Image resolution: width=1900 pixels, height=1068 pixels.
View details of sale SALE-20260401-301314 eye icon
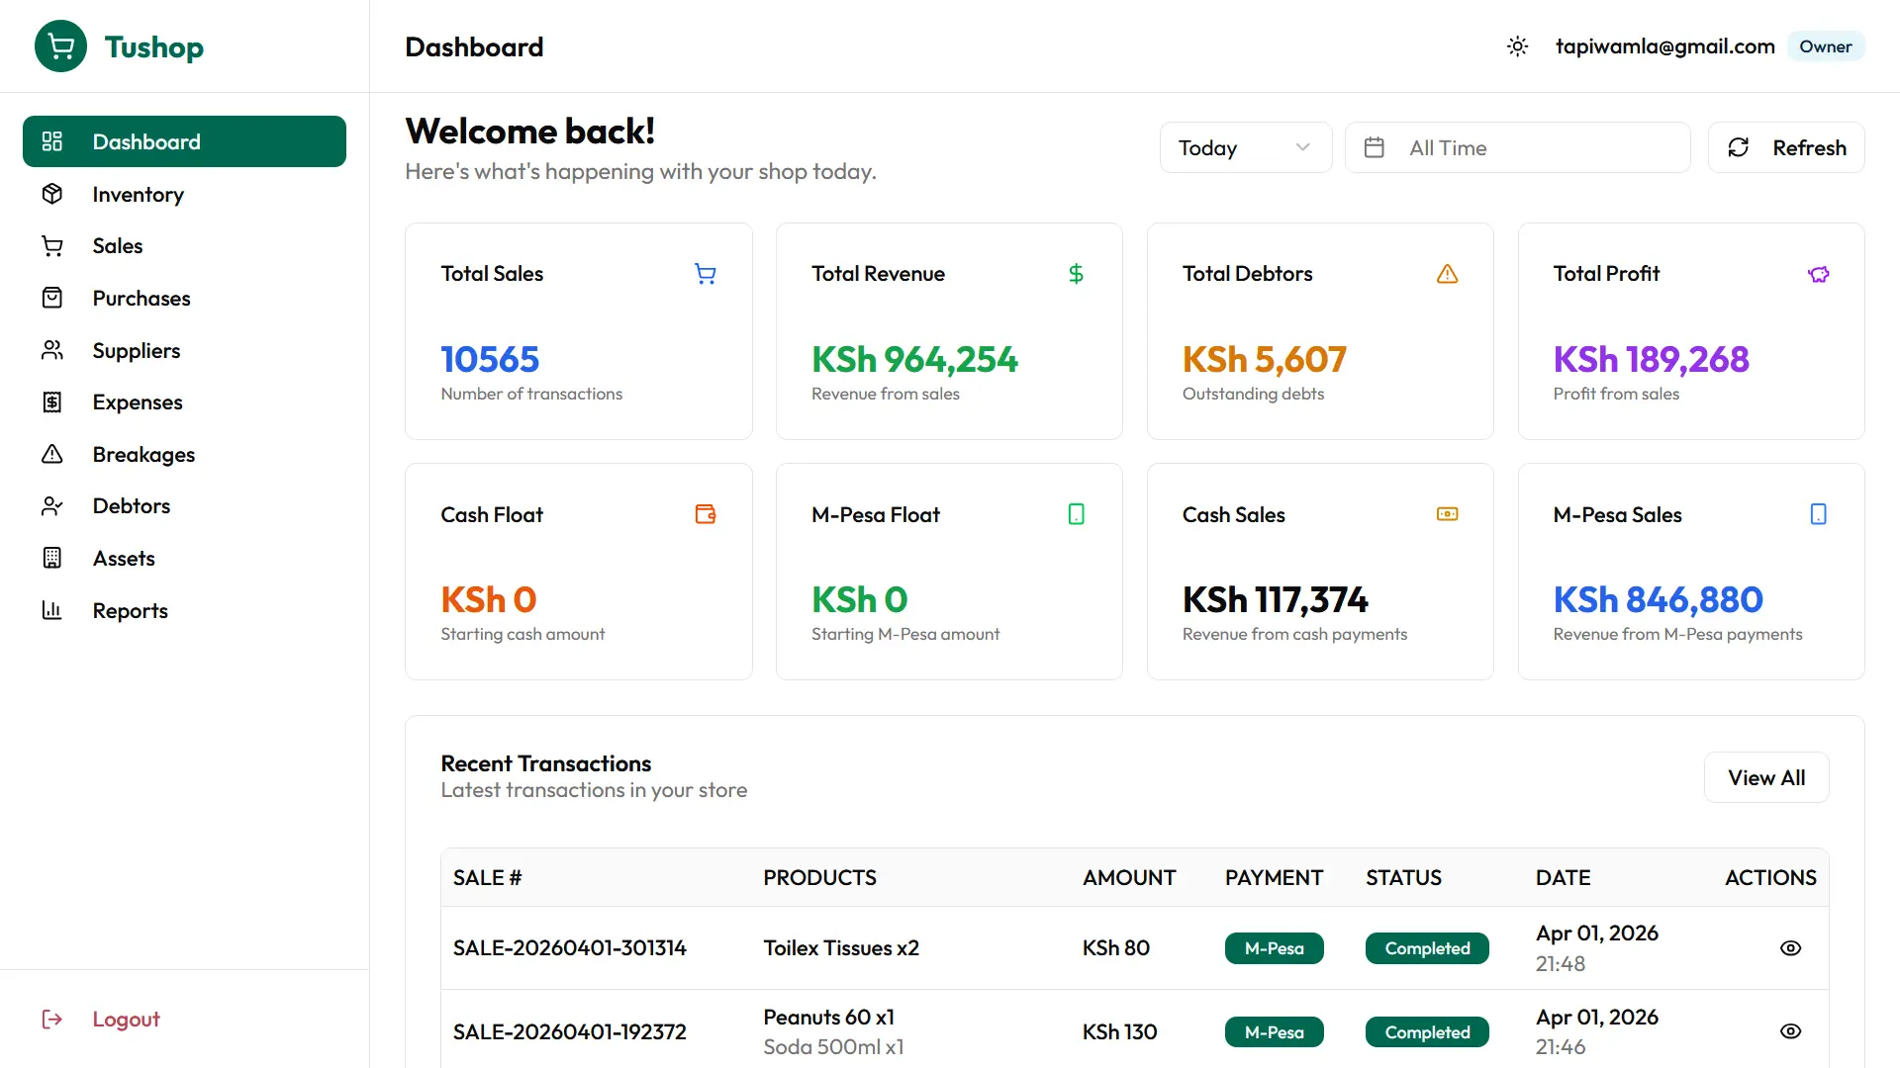coord(1790,947)
